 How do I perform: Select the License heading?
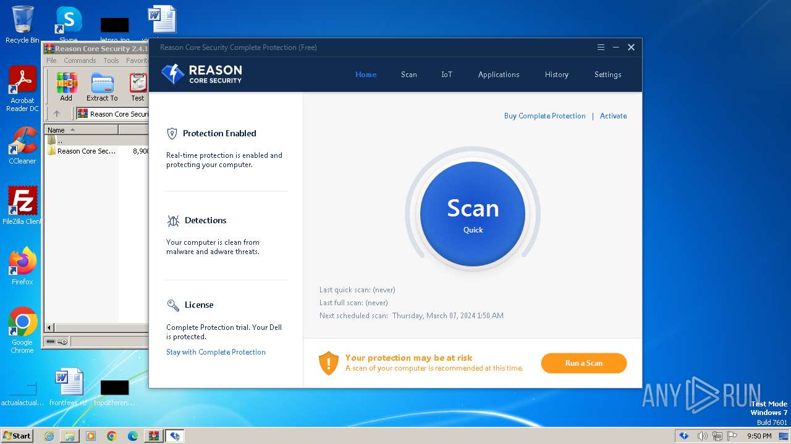[x=199, y=305]
